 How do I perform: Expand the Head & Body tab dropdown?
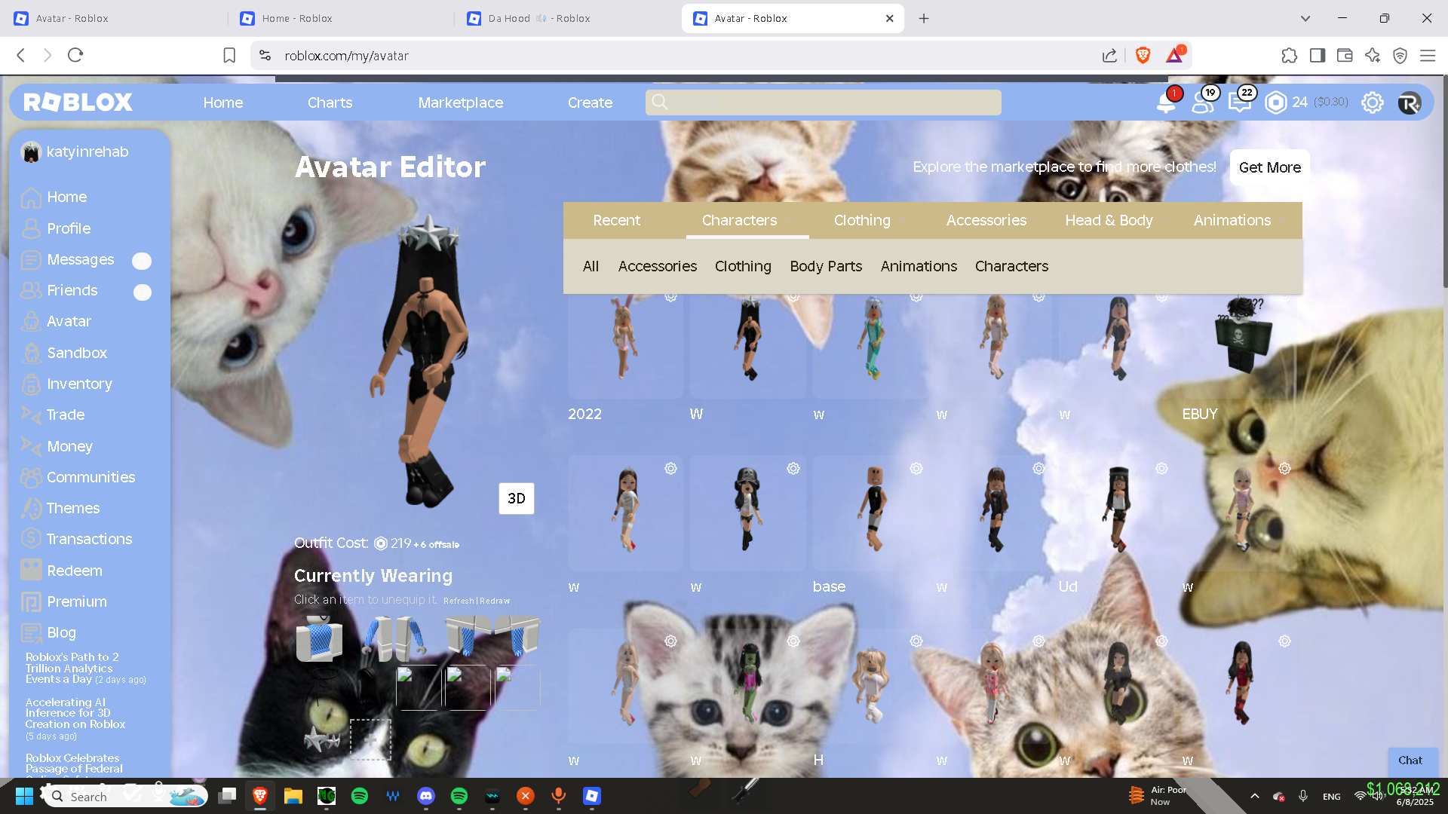1165,221
